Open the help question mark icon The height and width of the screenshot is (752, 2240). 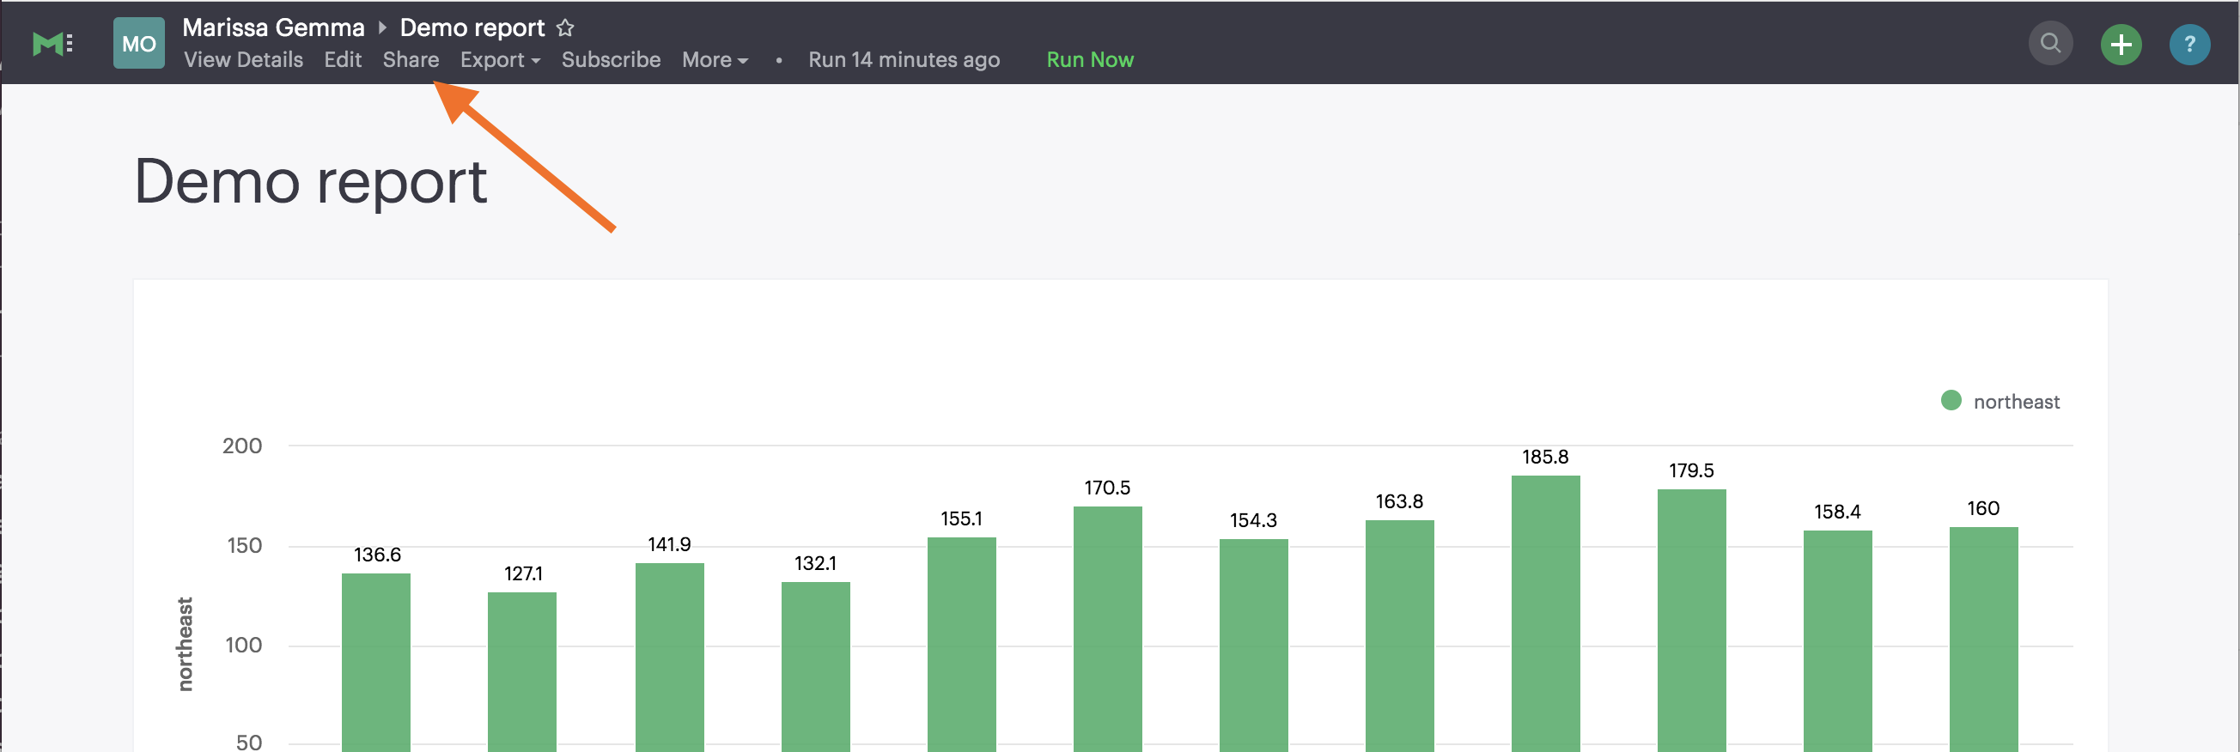[x=2189, y=44]
